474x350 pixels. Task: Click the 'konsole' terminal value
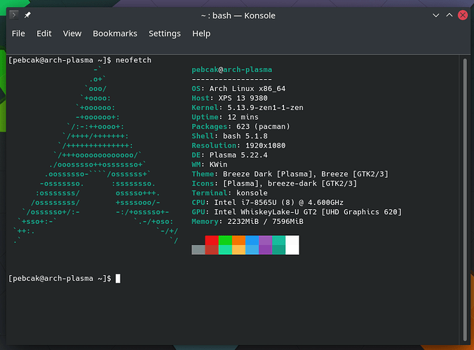pyautogui.click(x=252, y=192)
